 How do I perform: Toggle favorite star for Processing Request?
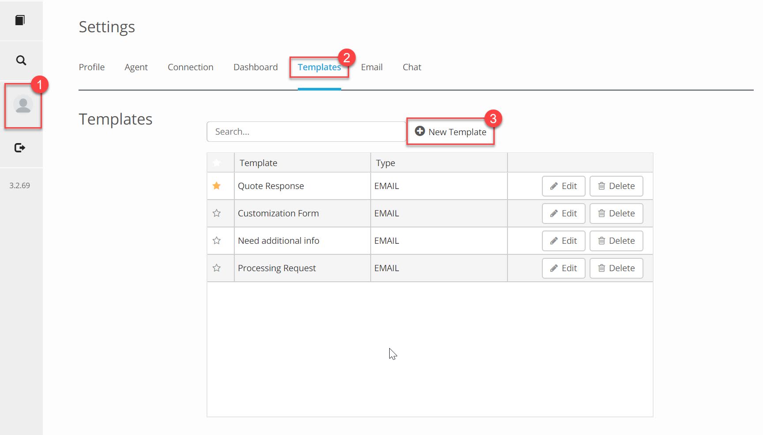tap(217, 268)
